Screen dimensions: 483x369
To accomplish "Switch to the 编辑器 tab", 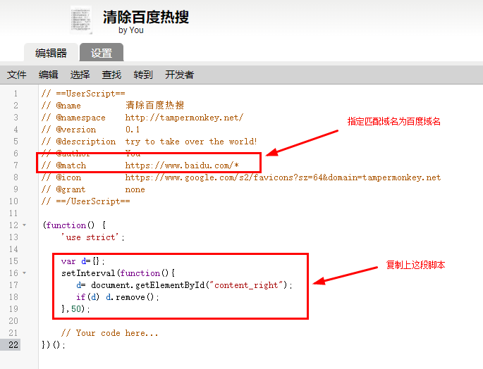I will pos(51,53).
